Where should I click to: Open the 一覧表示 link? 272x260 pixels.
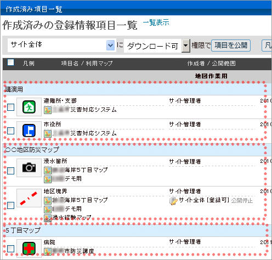point(156,22)
